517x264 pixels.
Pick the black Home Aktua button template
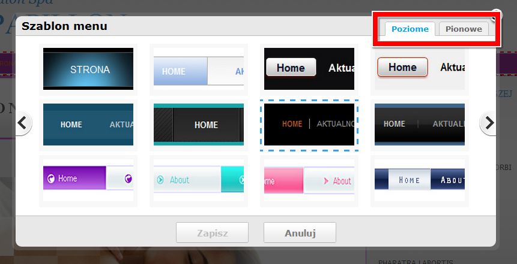pos(309,69)
